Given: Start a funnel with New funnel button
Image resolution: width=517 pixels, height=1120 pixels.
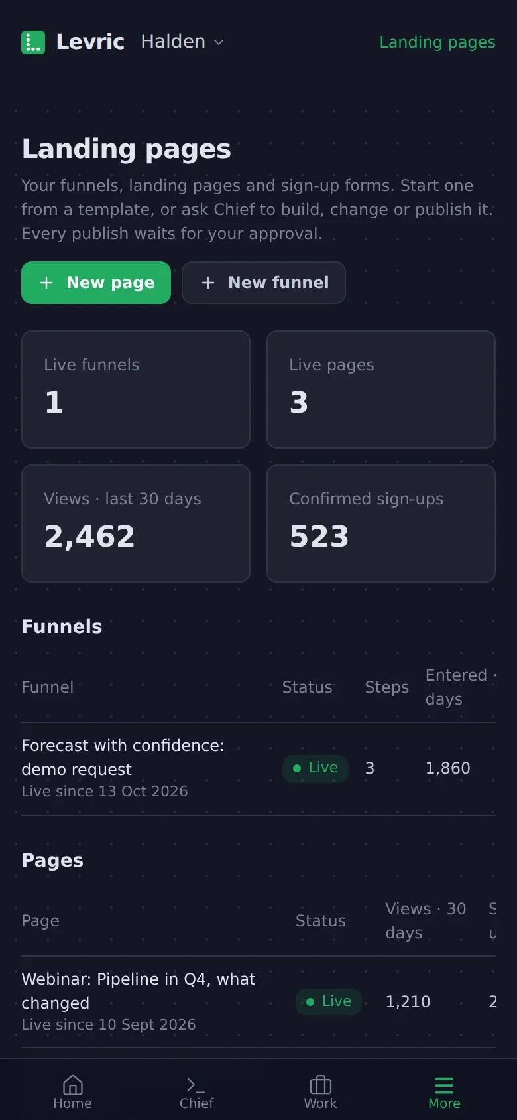Looking at the screenshot, I should 264,283.
